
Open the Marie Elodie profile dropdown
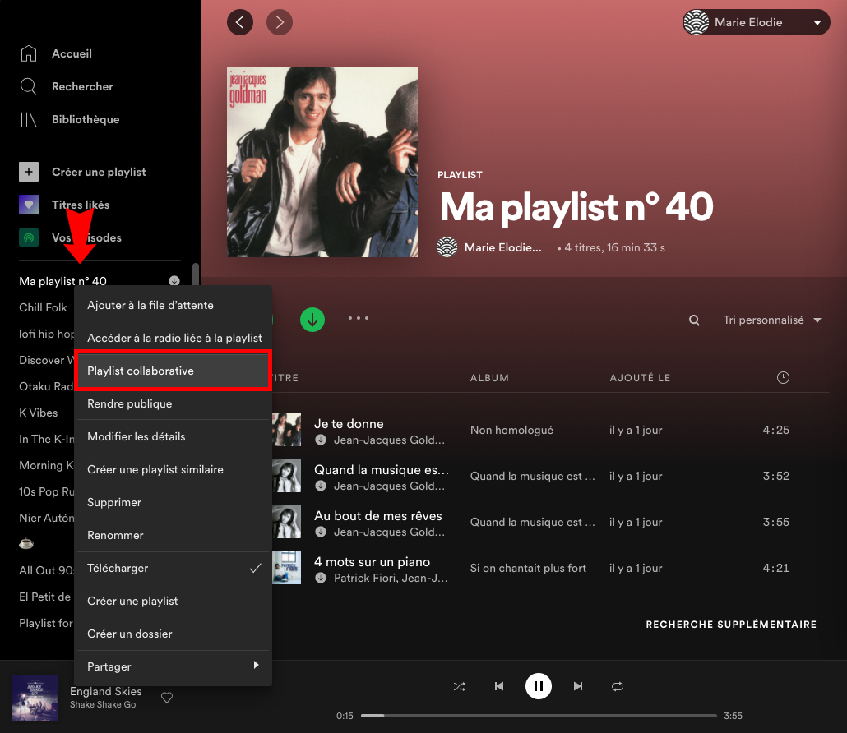pos(754,22)
